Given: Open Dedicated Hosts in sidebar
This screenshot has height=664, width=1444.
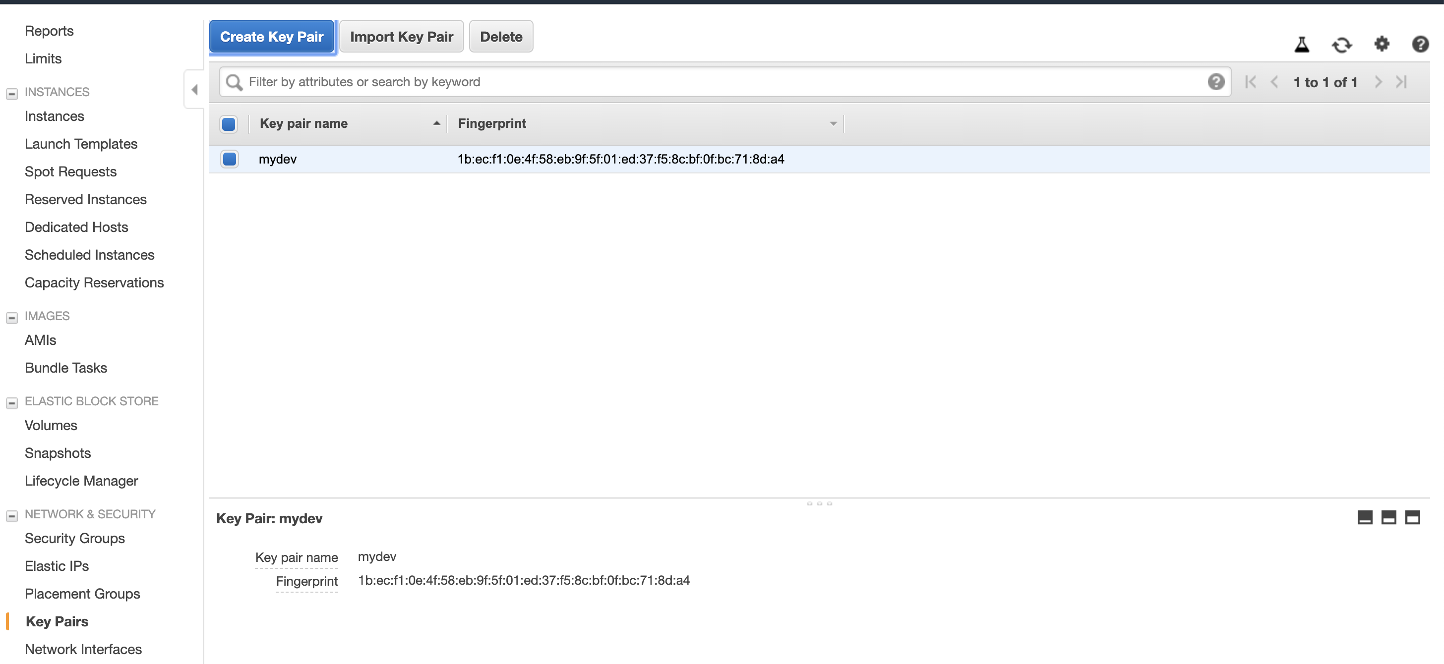Looking at the screenshot, I should pos(76,227).
